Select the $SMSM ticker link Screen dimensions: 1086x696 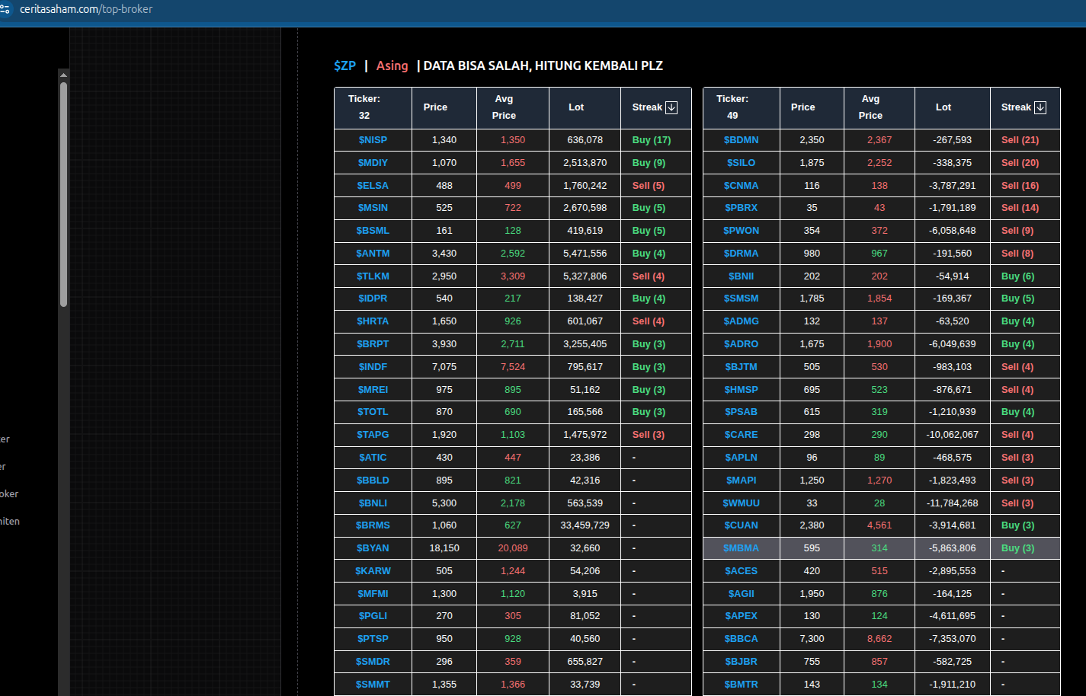coord(742,299)
